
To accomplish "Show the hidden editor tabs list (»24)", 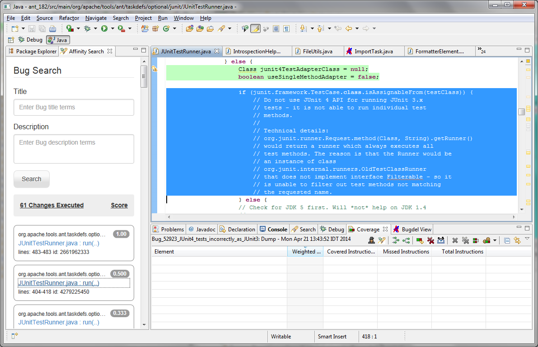I will tap(482, 51).
